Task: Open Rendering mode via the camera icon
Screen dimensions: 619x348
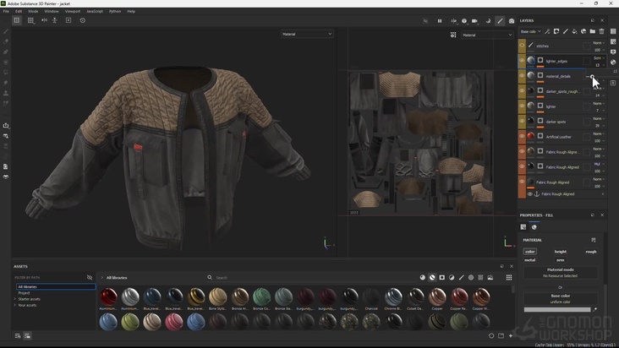Action: click(512, 21)
